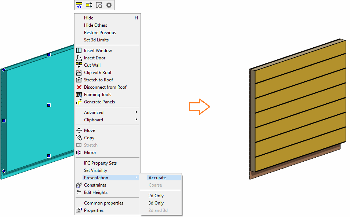Click the second toolbar icon with vertical arrows

coord(89,5)
